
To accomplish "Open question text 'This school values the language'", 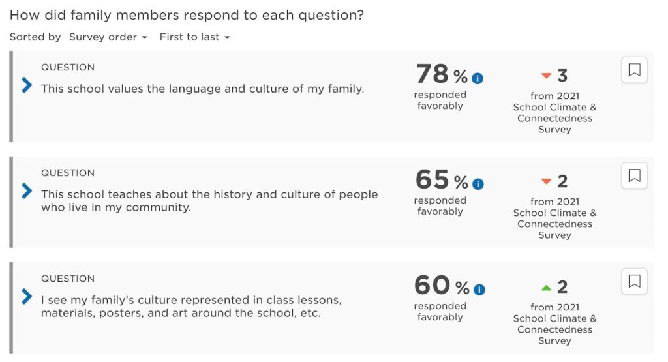I will (202, 89).
